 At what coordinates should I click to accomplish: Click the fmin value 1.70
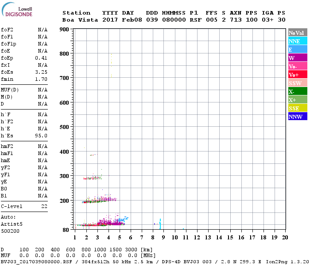click(41, 79)
